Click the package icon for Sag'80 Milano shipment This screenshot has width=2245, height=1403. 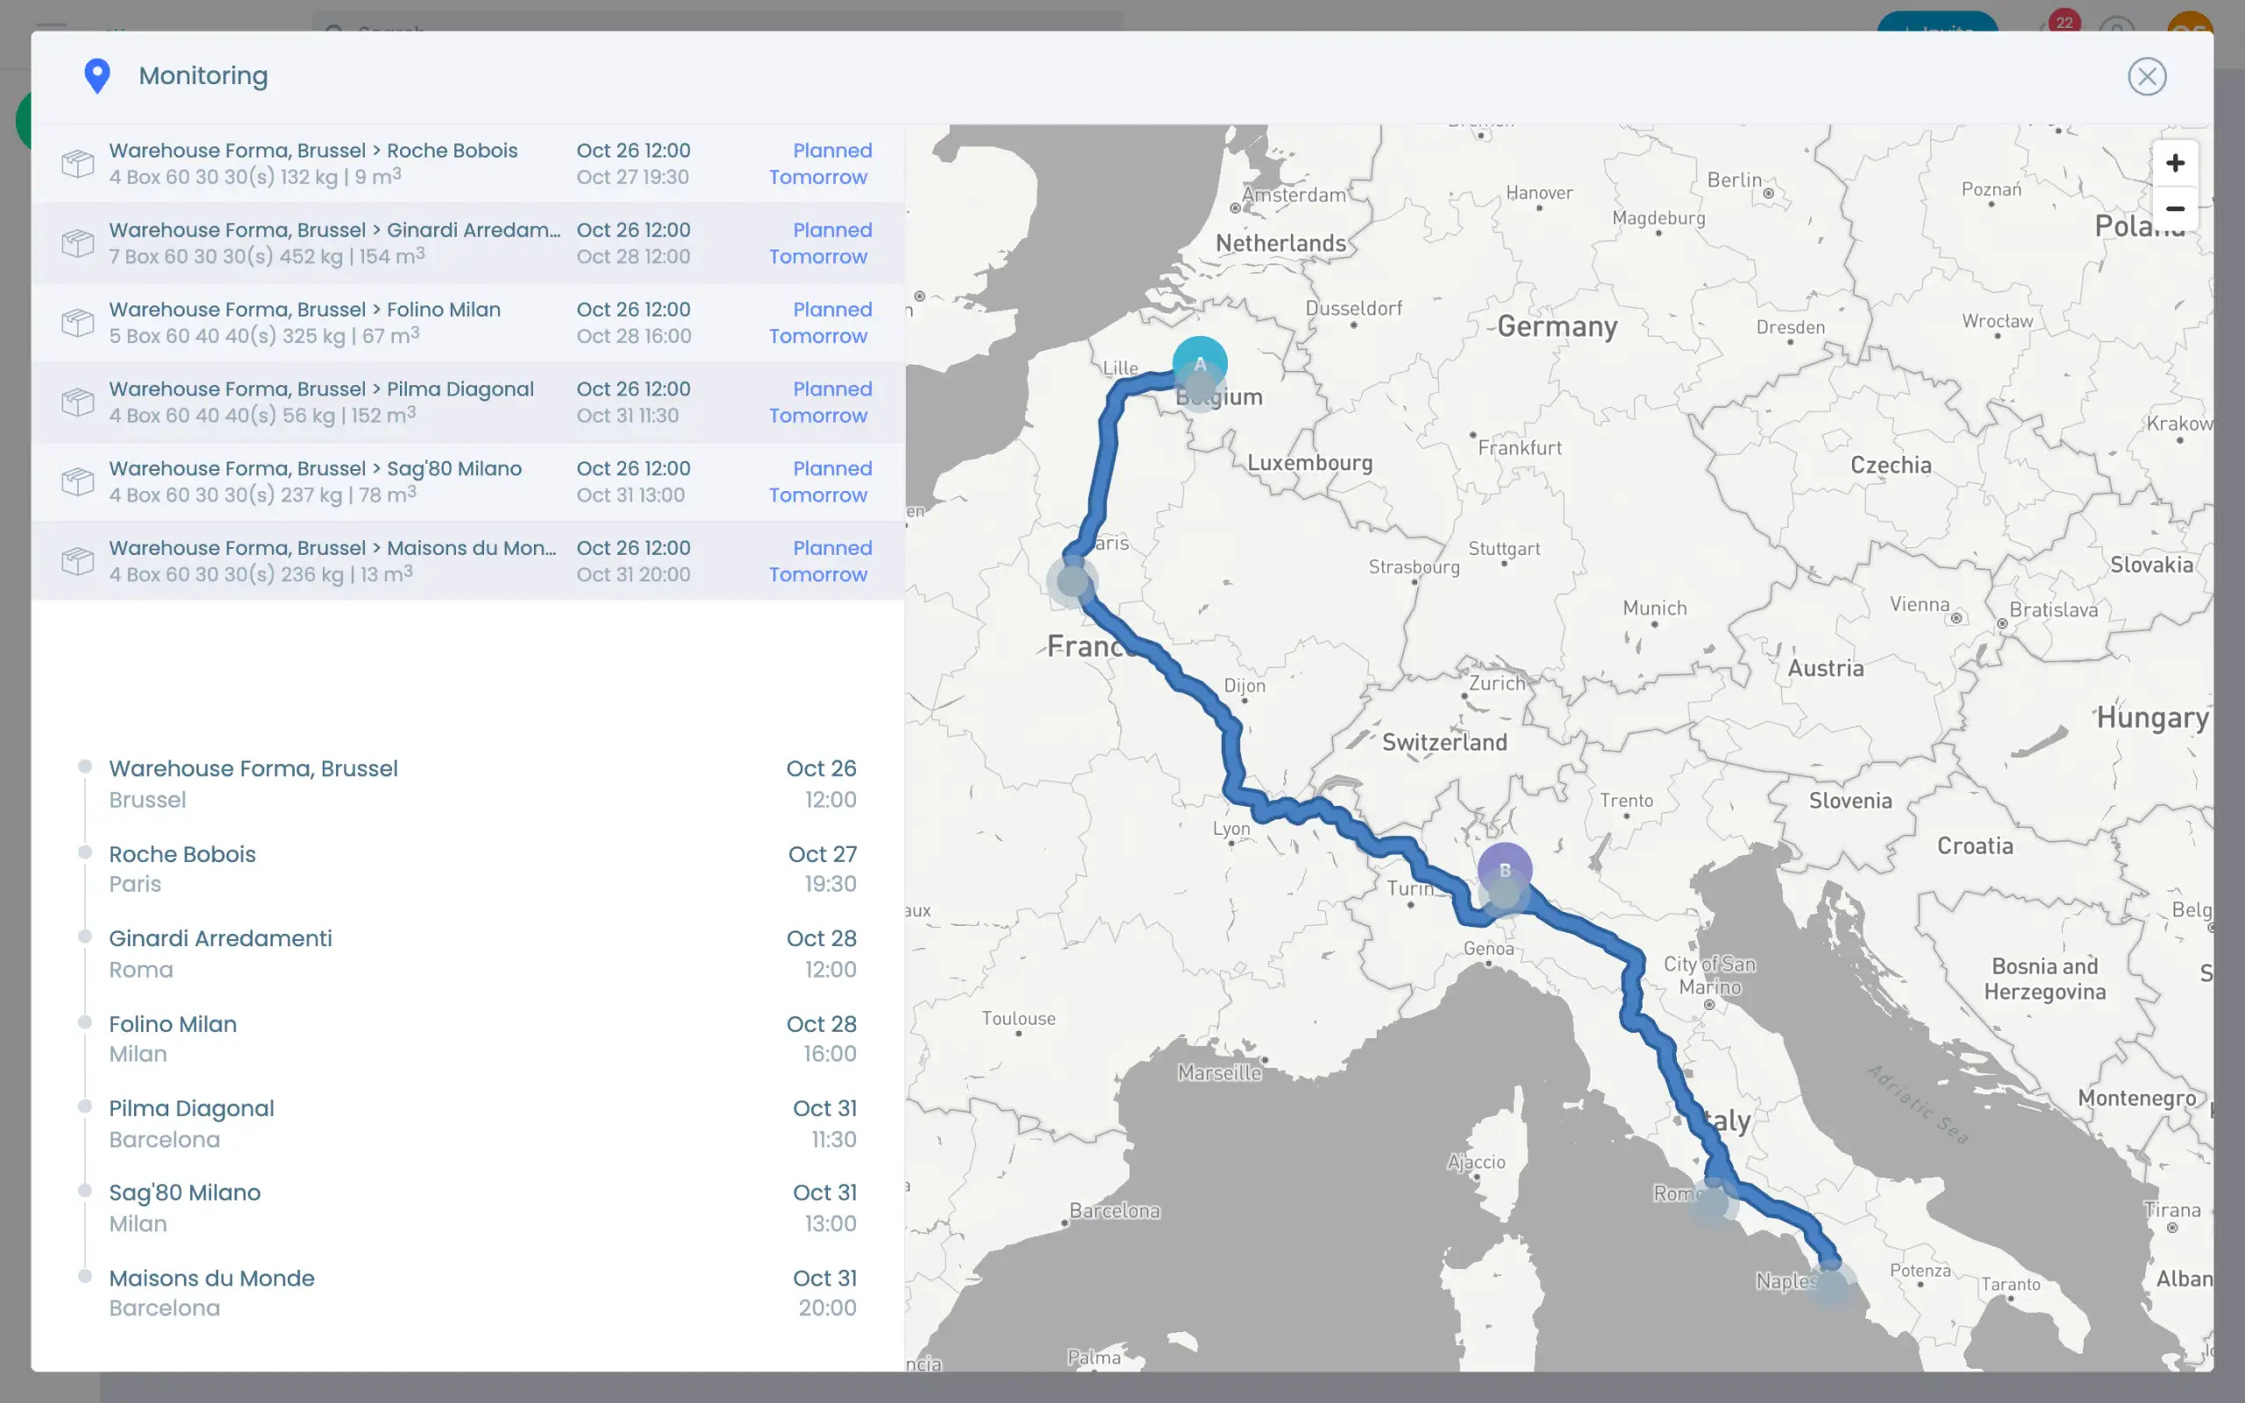pos(78,481)
